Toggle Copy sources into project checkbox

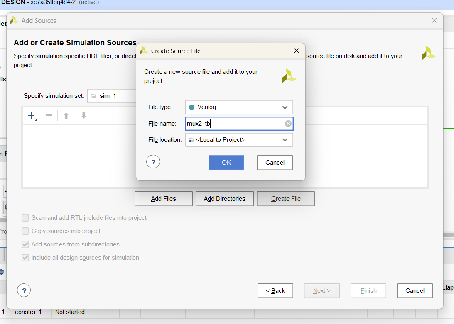coord(25,231)
